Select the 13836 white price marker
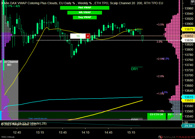195x139 pixels. point(188,40)
